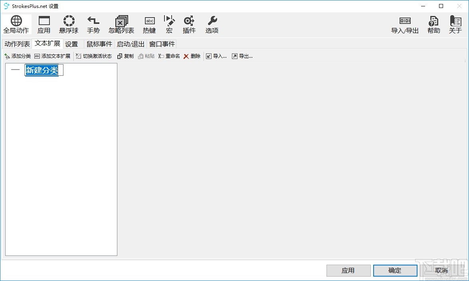
Task: Open the 插件 (Plugins) panel
Action: tap(189, 24)
